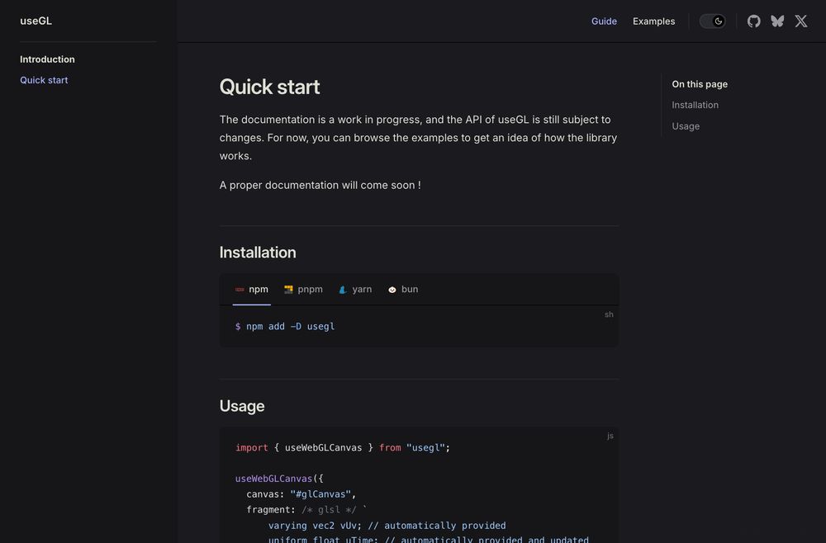Jump to Installation in On this page
Image resolution: width=826 pixels, height=543 pixels.
click(695, 105)
